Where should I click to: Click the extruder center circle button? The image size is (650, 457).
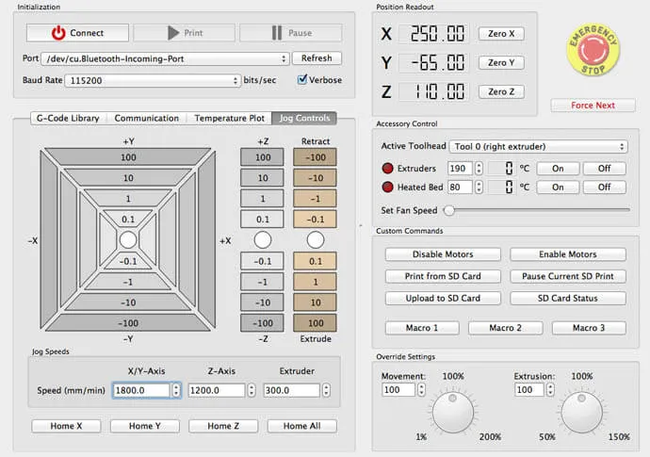316,239
